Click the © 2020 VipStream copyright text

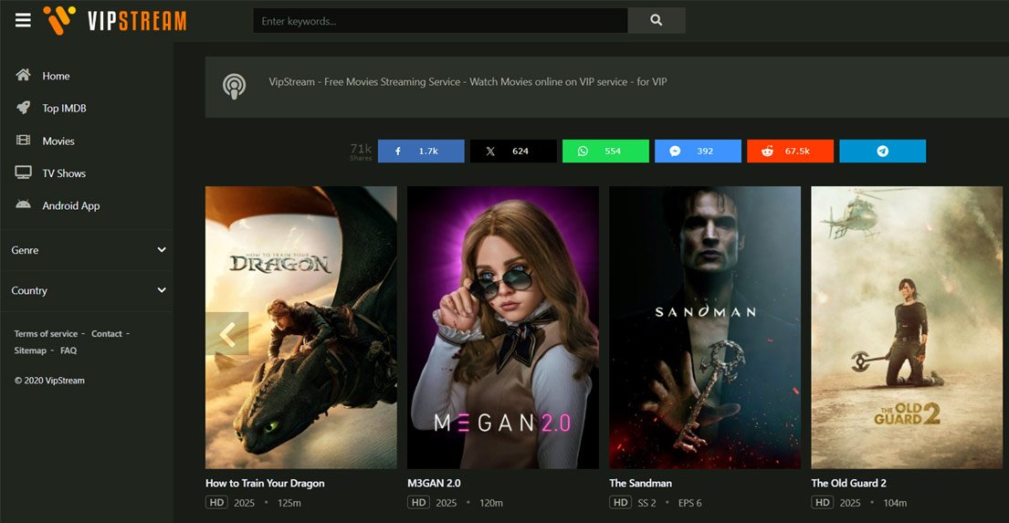pos(49,381)
